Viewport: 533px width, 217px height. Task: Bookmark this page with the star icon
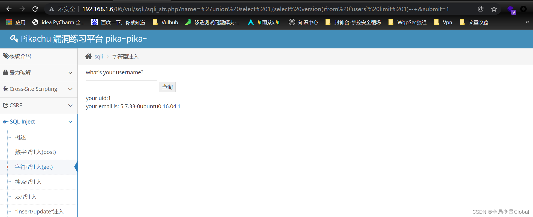(x=494, y=9)
